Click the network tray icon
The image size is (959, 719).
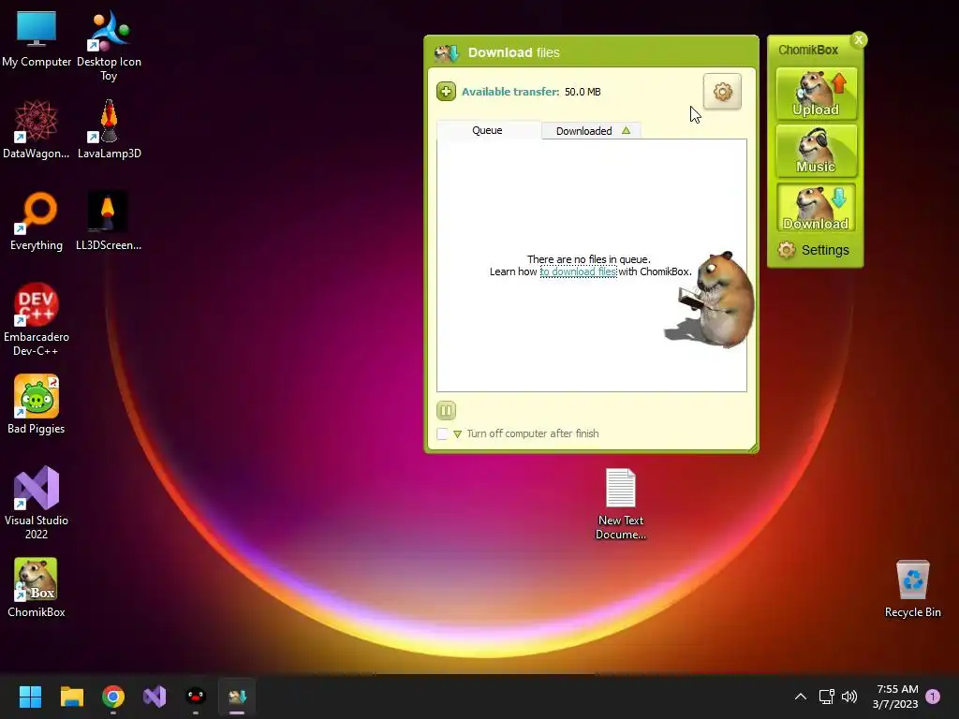827,697
